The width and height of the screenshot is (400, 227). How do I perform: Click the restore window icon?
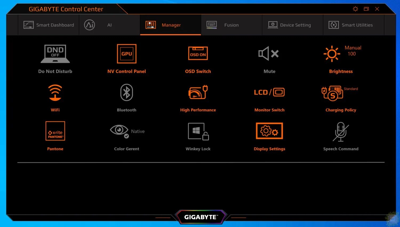point(366,9)
